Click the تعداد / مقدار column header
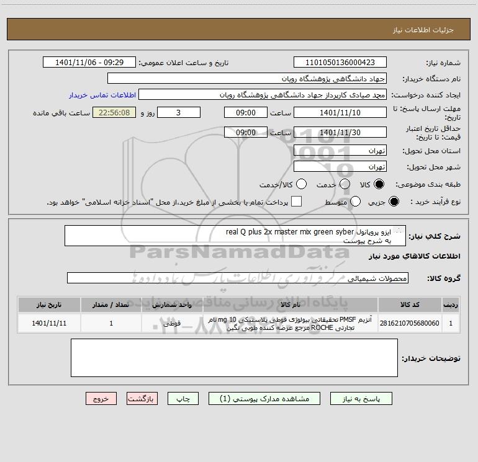 111,305
